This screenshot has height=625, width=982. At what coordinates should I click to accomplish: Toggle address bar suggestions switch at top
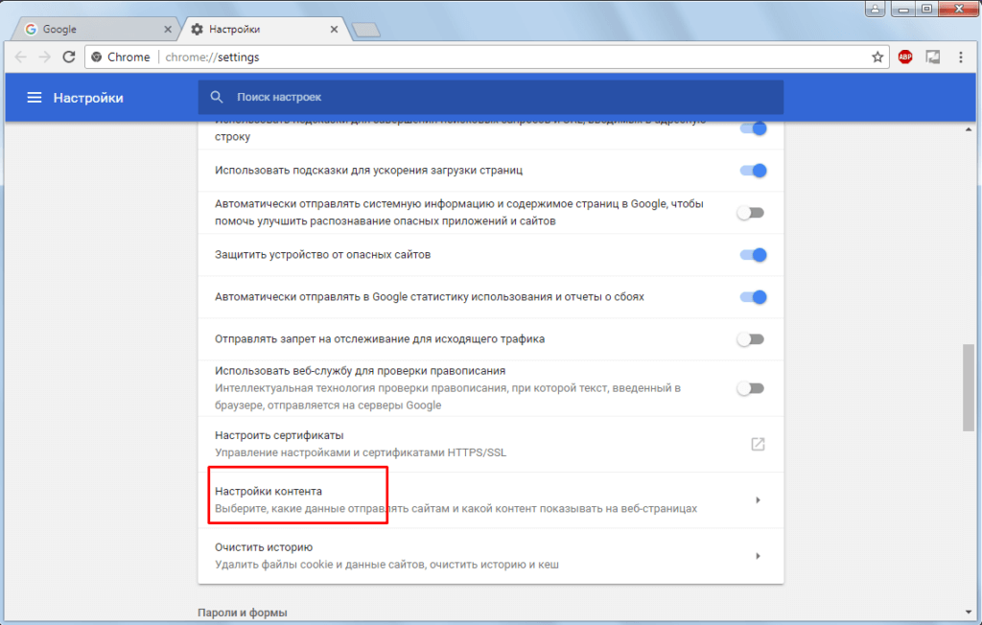(754, 128)
